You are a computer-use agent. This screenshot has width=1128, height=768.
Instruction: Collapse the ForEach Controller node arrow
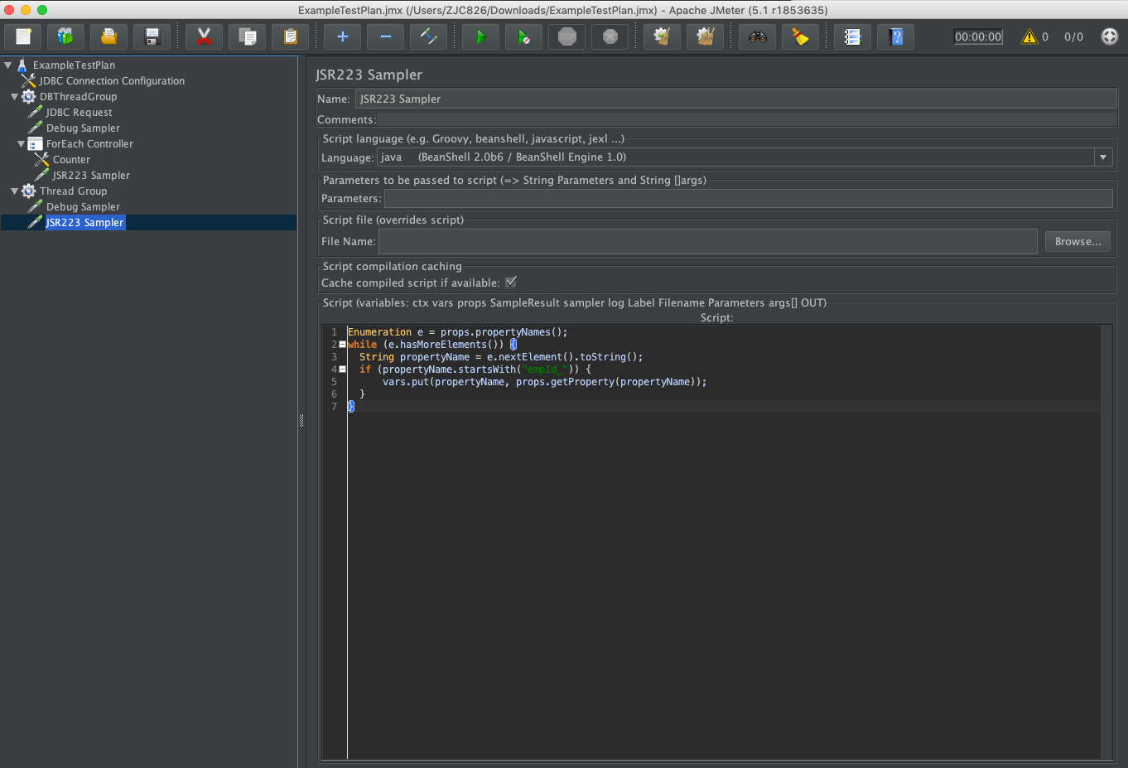pyautogui.click(x=21, y=143)
